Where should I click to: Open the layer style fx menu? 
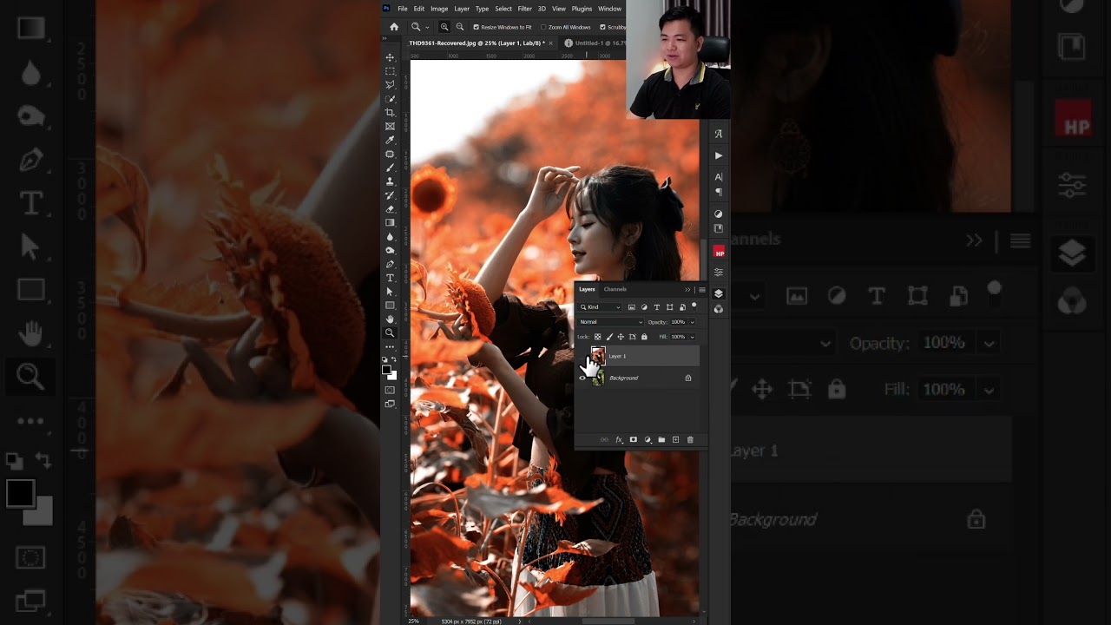[619, 440]
